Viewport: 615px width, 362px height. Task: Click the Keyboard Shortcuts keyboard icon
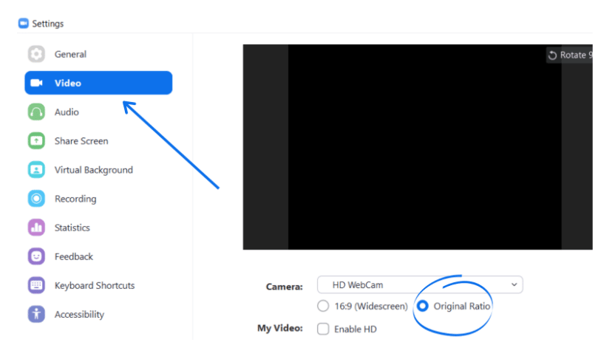(x=36, y=285)
